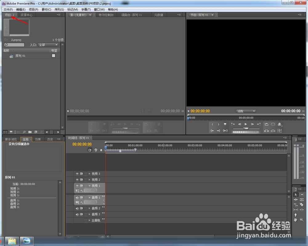The image size is (308, 246).
Task: Click Set Out Point in program monitor
Action: [x=218, y=124]
